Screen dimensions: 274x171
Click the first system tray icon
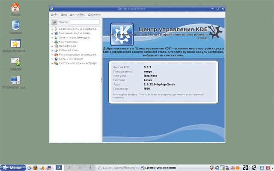212,168
